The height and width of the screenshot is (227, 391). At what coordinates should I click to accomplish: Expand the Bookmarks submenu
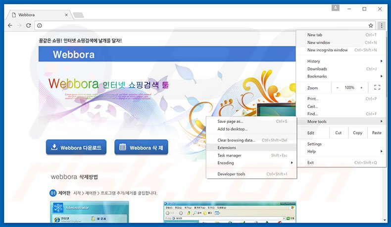coord(342,76)
